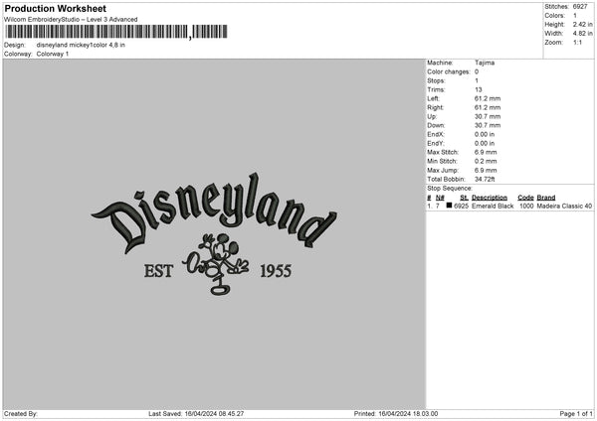
Task: Select design name disneyland mickey1color 4,8 in
Action: (81, 45)
